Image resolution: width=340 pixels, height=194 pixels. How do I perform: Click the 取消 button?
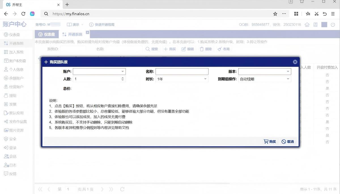(288, 142)
